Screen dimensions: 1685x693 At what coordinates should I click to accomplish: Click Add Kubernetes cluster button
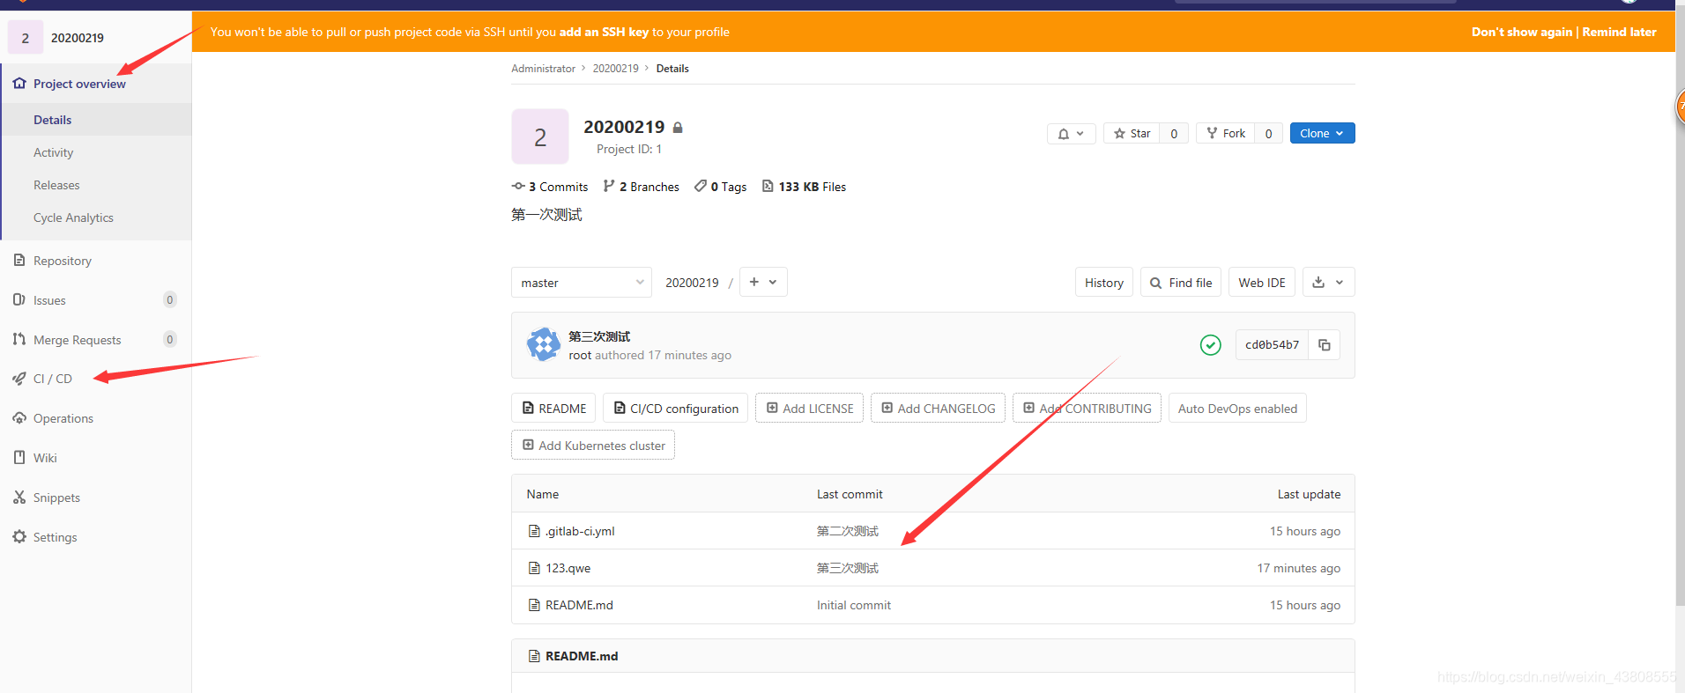[x=593, y=446]
